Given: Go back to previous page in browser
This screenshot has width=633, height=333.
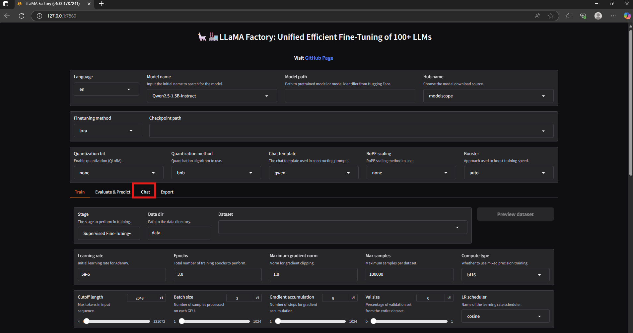Looking at the screenshot, I should coord(7,16).
